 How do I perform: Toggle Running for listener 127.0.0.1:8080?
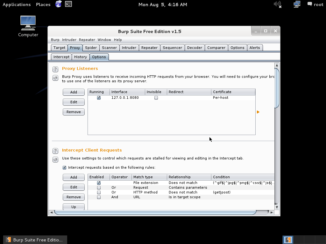coord(99,98)
